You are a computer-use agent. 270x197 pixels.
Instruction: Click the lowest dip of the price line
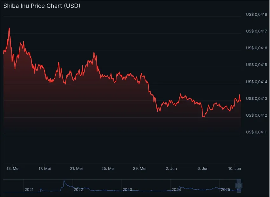click(203, 117)
